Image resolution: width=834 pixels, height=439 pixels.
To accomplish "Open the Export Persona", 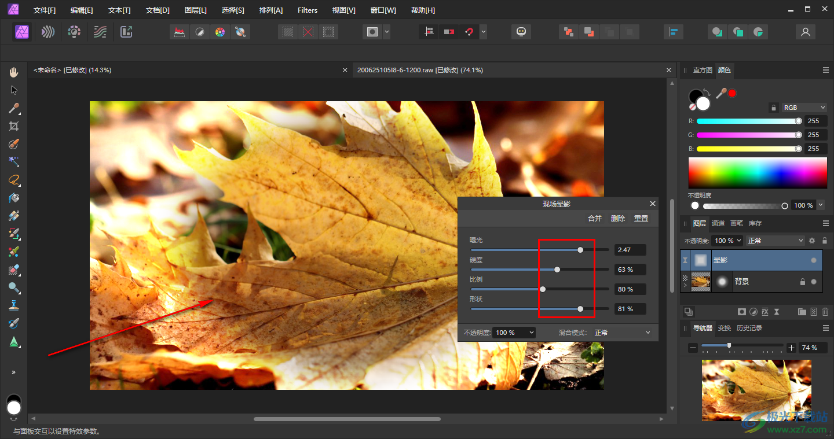I will (x=126, y=32).
